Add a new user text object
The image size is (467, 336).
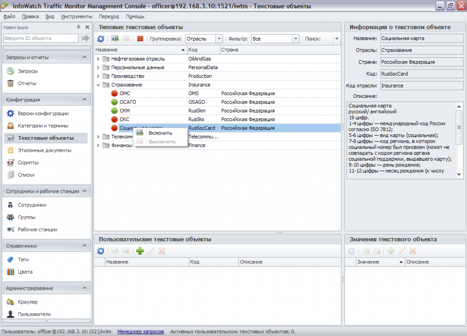[x=140, y=251]
